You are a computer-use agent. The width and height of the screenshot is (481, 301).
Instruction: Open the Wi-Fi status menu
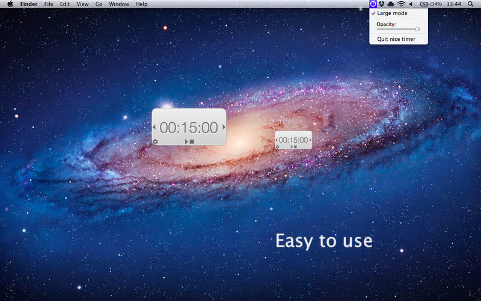pyautogui.click(x=401, y=4)
